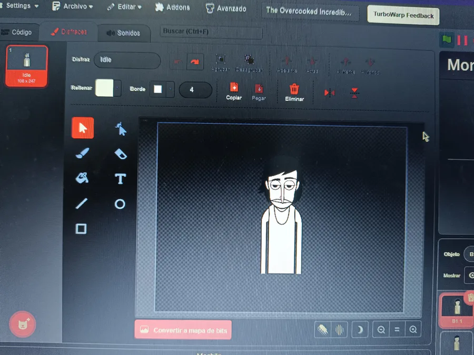Click the TurboWarp Feedback button
This screenshot has height=355, width=474.
point(403,15)
